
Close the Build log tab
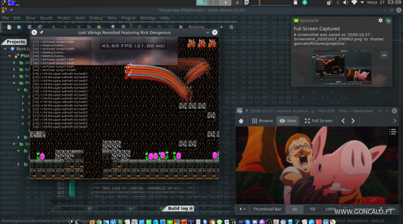pos(191,208)
